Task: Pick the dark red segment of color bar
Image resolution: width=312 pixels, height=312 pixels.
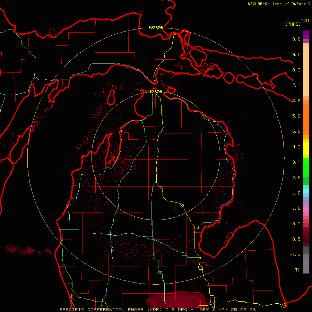Action: point(306,235)
